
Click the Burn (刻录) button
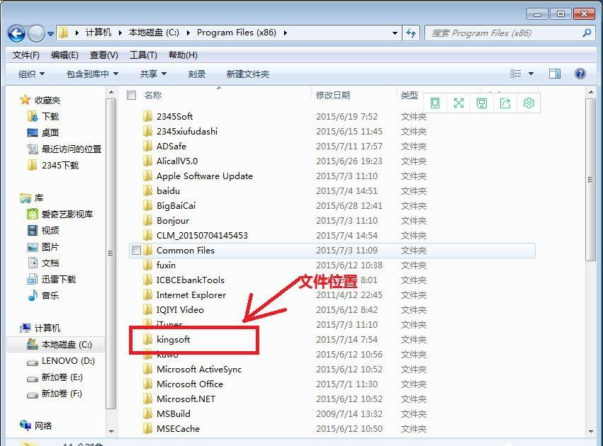[197, 74]
